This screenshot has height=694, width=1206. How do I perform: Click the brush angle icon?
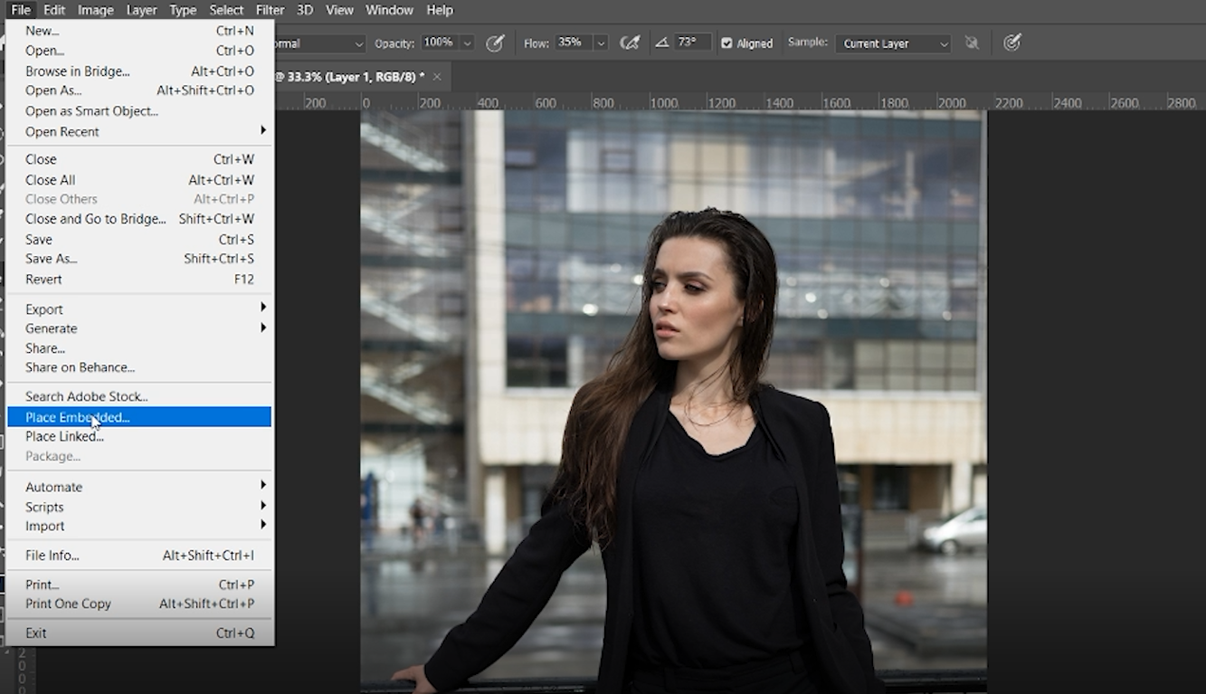(x=662, y=43)
